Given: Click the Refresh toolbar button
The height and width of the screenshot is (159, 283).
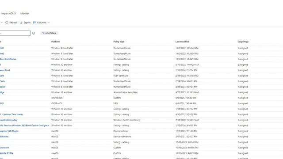Looking at the screenshot, I should coord(11,23).
